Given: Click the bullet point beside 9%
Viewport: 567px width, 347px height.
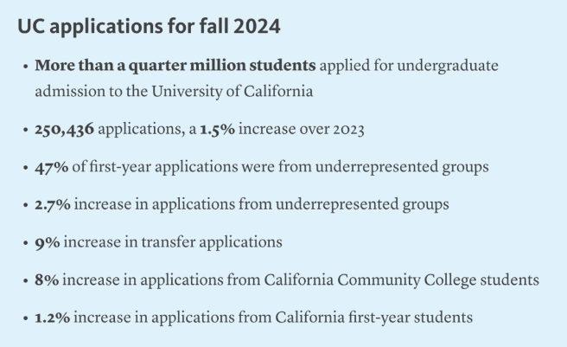Looking at the screenshot, I should (25, 242).
